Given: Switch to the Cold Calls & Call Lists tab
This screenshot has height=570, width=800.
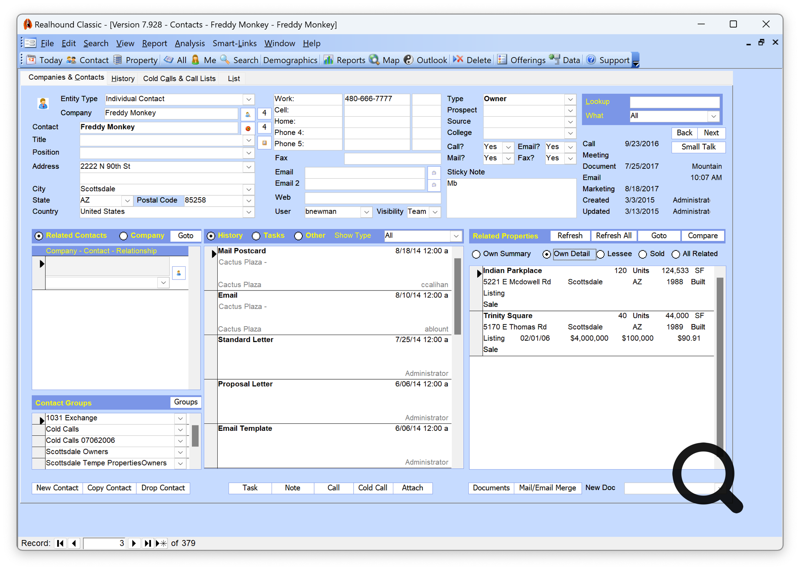Looking at the screenshot, I should pyautogui.click(x=179, y=78).
